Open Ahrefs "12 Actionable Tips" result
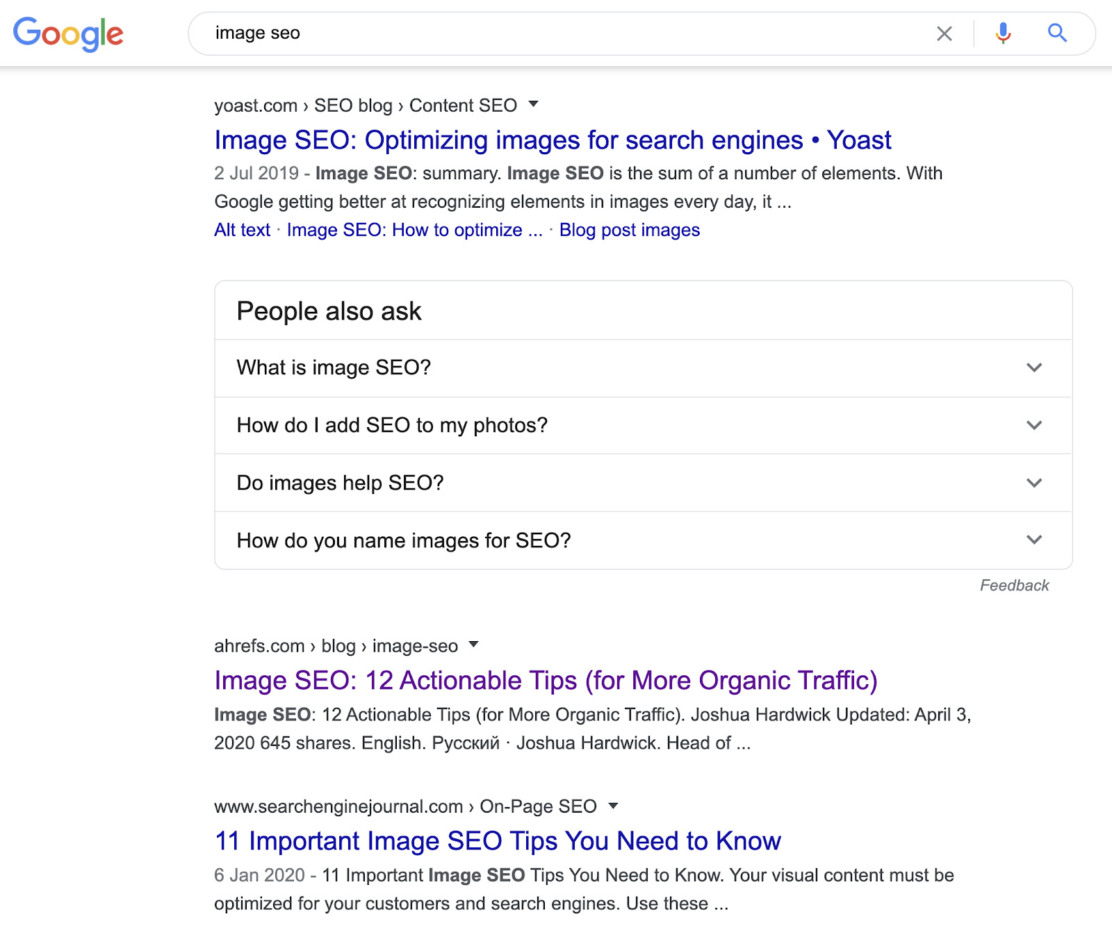 546,681
